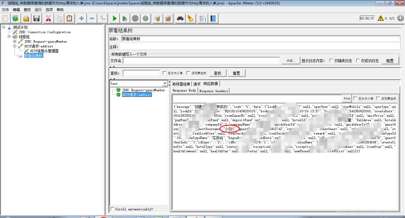
Task: Click the New test plan toolbar icon
Action: click(x=5, y=19)
